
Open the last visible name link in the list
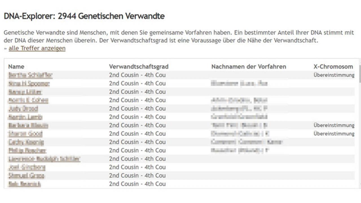[x=25, y=184]
